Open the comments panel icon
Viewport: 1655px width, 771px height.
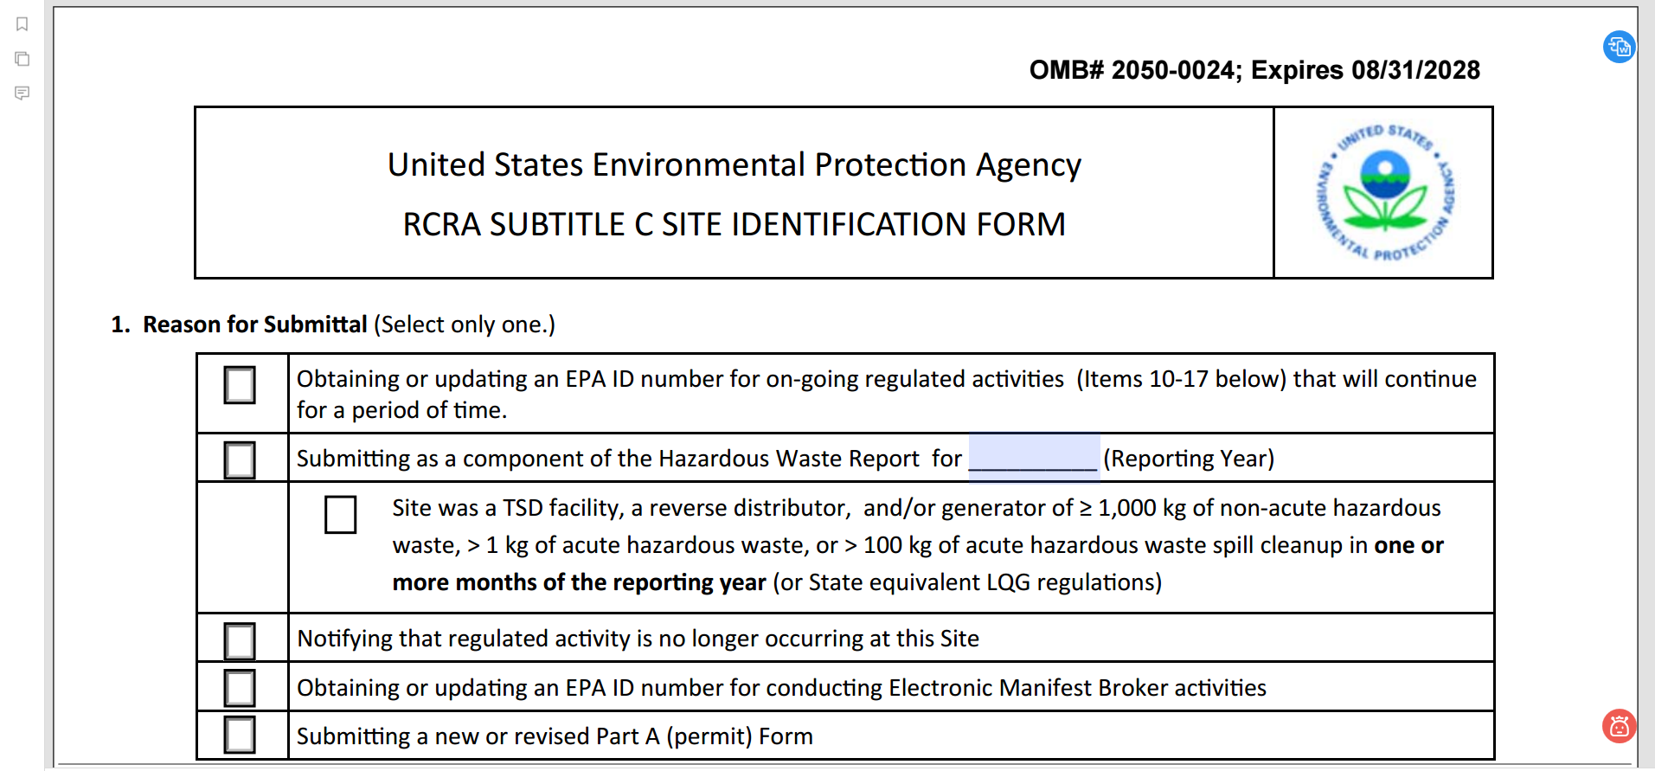click(22, 93)
